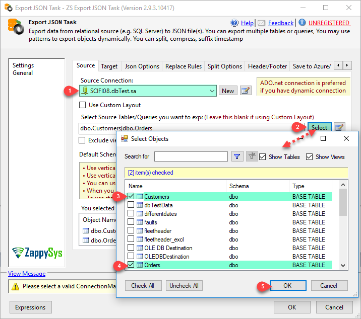Click Cancel in Select Objects dialog

329,286
